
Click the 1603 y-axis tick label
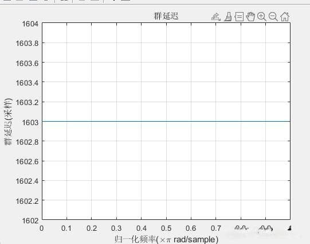[x=30, y=122]
